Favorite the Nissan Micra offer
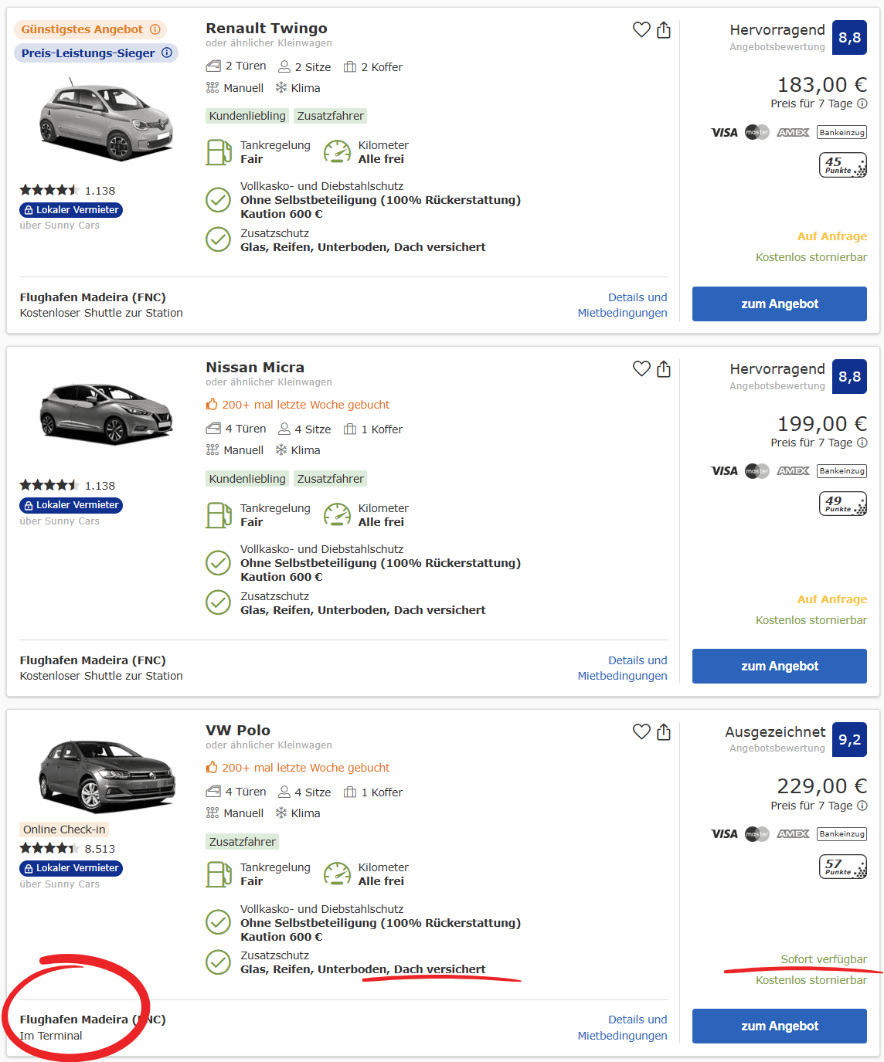 tap(641, 368)
